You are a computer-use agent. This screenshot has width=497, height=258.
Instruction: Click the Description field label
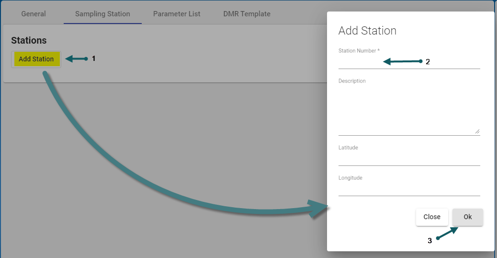352,81
